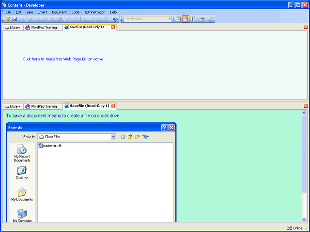Screen dimensions: 310x232
Task: Click My Computer in the places bar
Action: coord(22,216)
